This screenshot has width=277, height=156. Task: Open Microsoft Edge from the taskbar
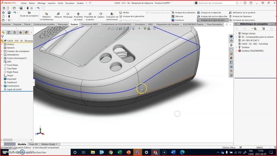(x=182, y=152)
